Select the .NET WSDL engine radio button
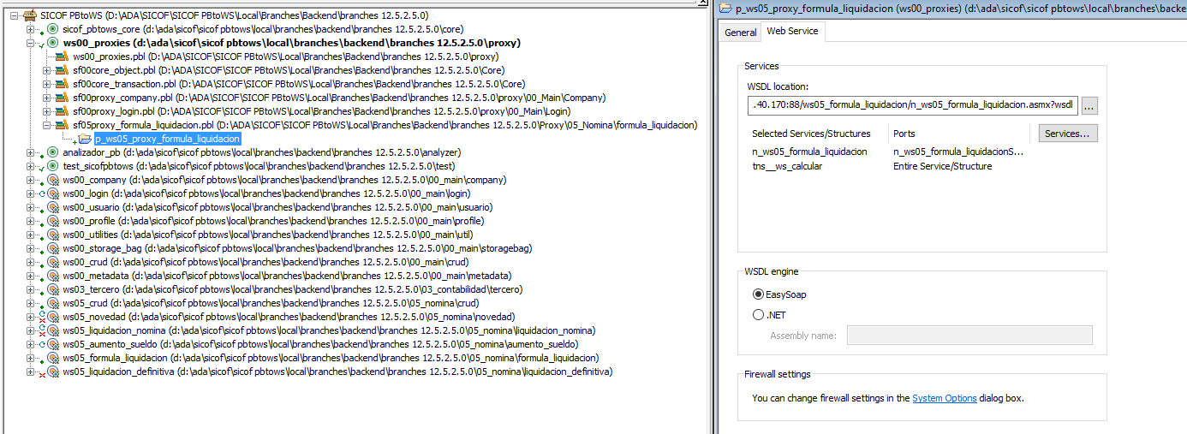The height and width of the screenshot is (434, 1187). click(758, 315)
